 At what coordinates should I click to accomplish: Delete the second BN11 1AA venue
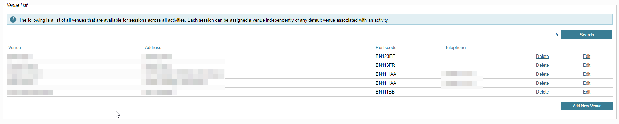coord(542,83)
